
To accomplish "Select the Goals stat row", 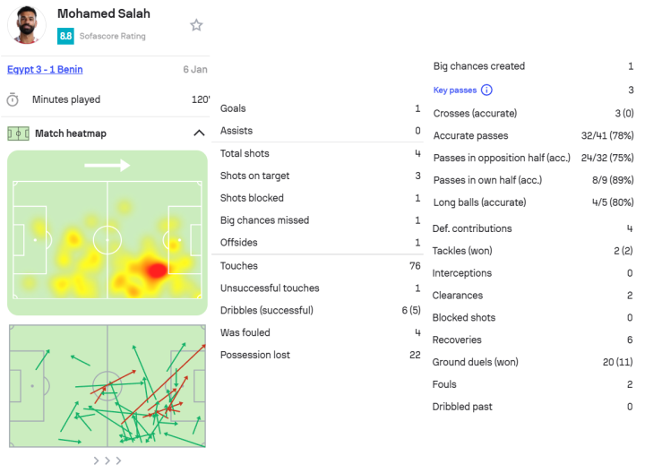I will pos(320,108).
